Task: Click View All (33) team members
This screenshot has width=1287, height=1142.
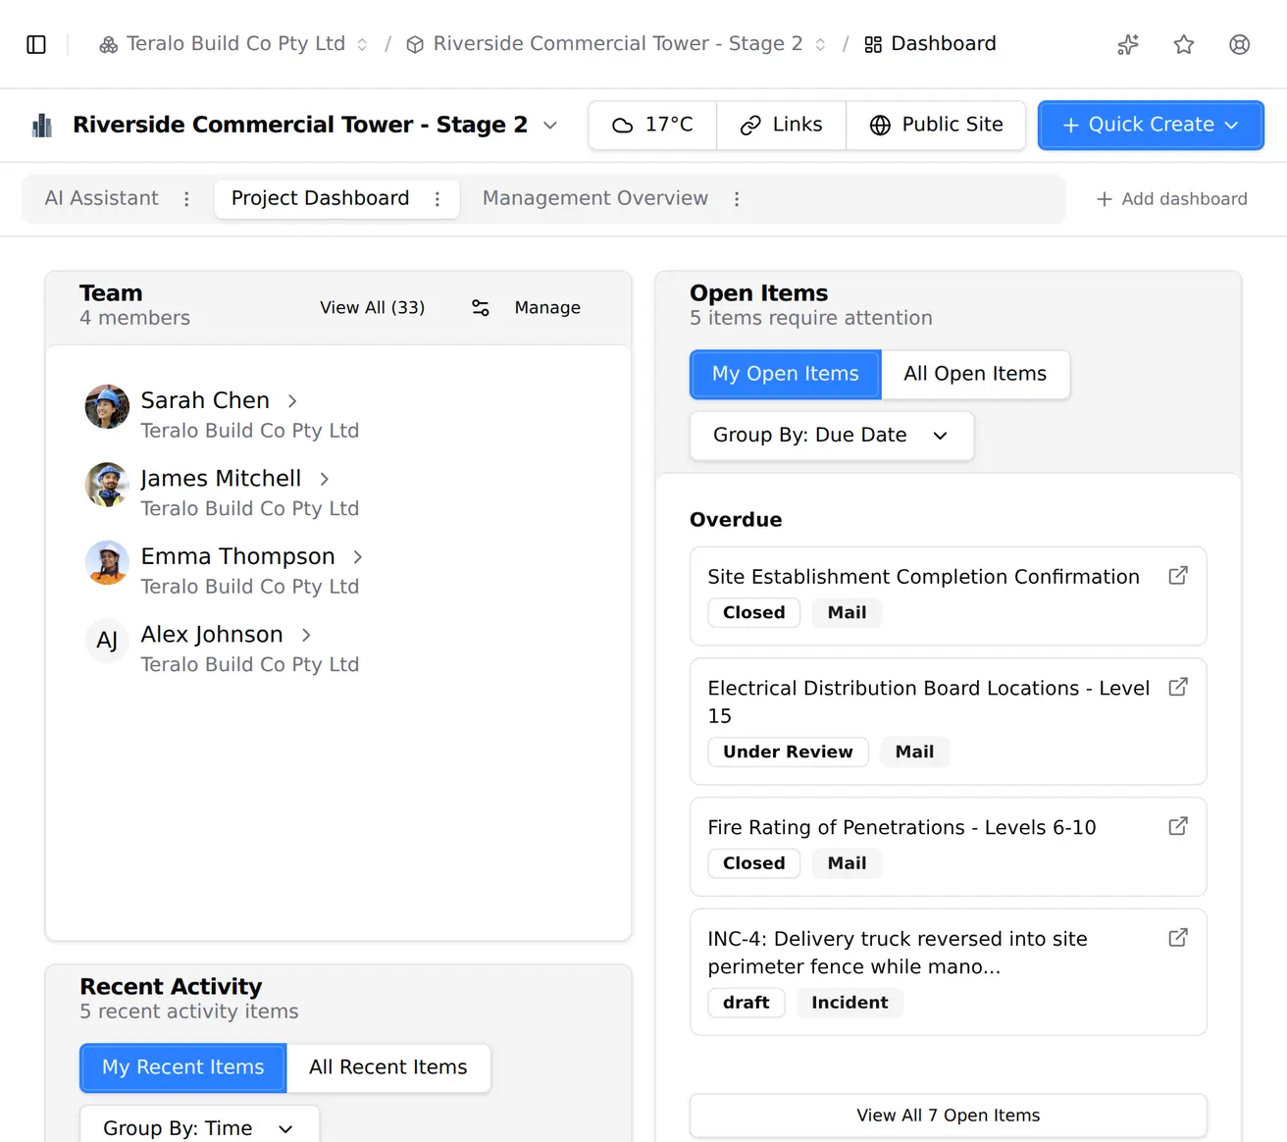Action: click(x=373, y=308)
